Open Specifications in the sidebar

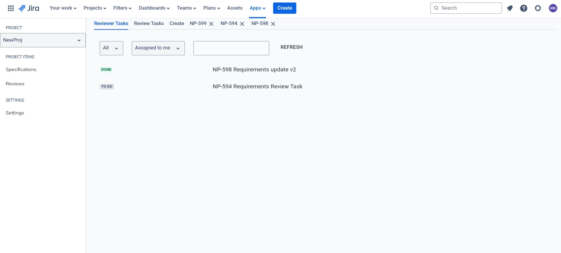pos(21,69)
